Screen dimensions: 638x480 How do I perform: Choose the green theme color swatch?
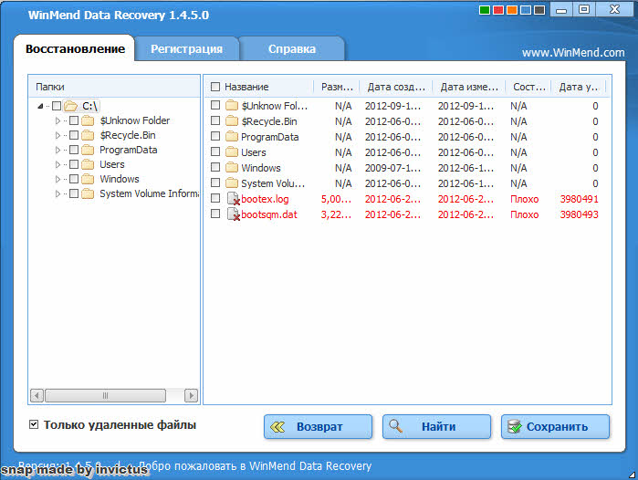(485, 10)
